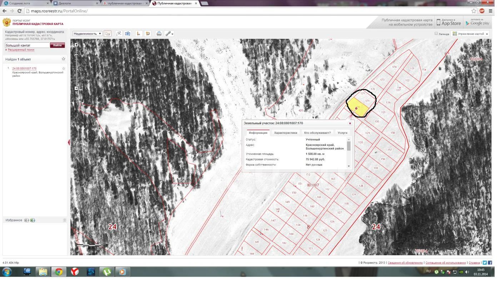This screenshot has height=283, width=500.
Task: Switch to Создание лота browser tab
Action: (25, 3)
